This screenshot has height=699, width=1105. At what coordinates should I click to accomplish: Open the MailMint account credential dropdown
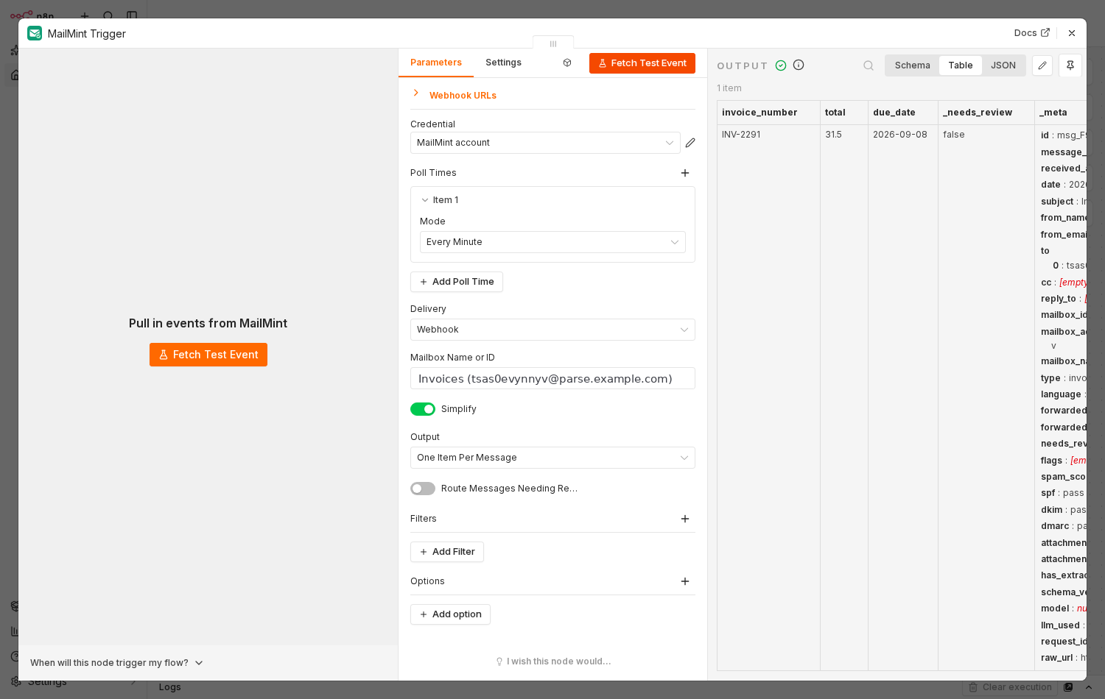[545, 143]
